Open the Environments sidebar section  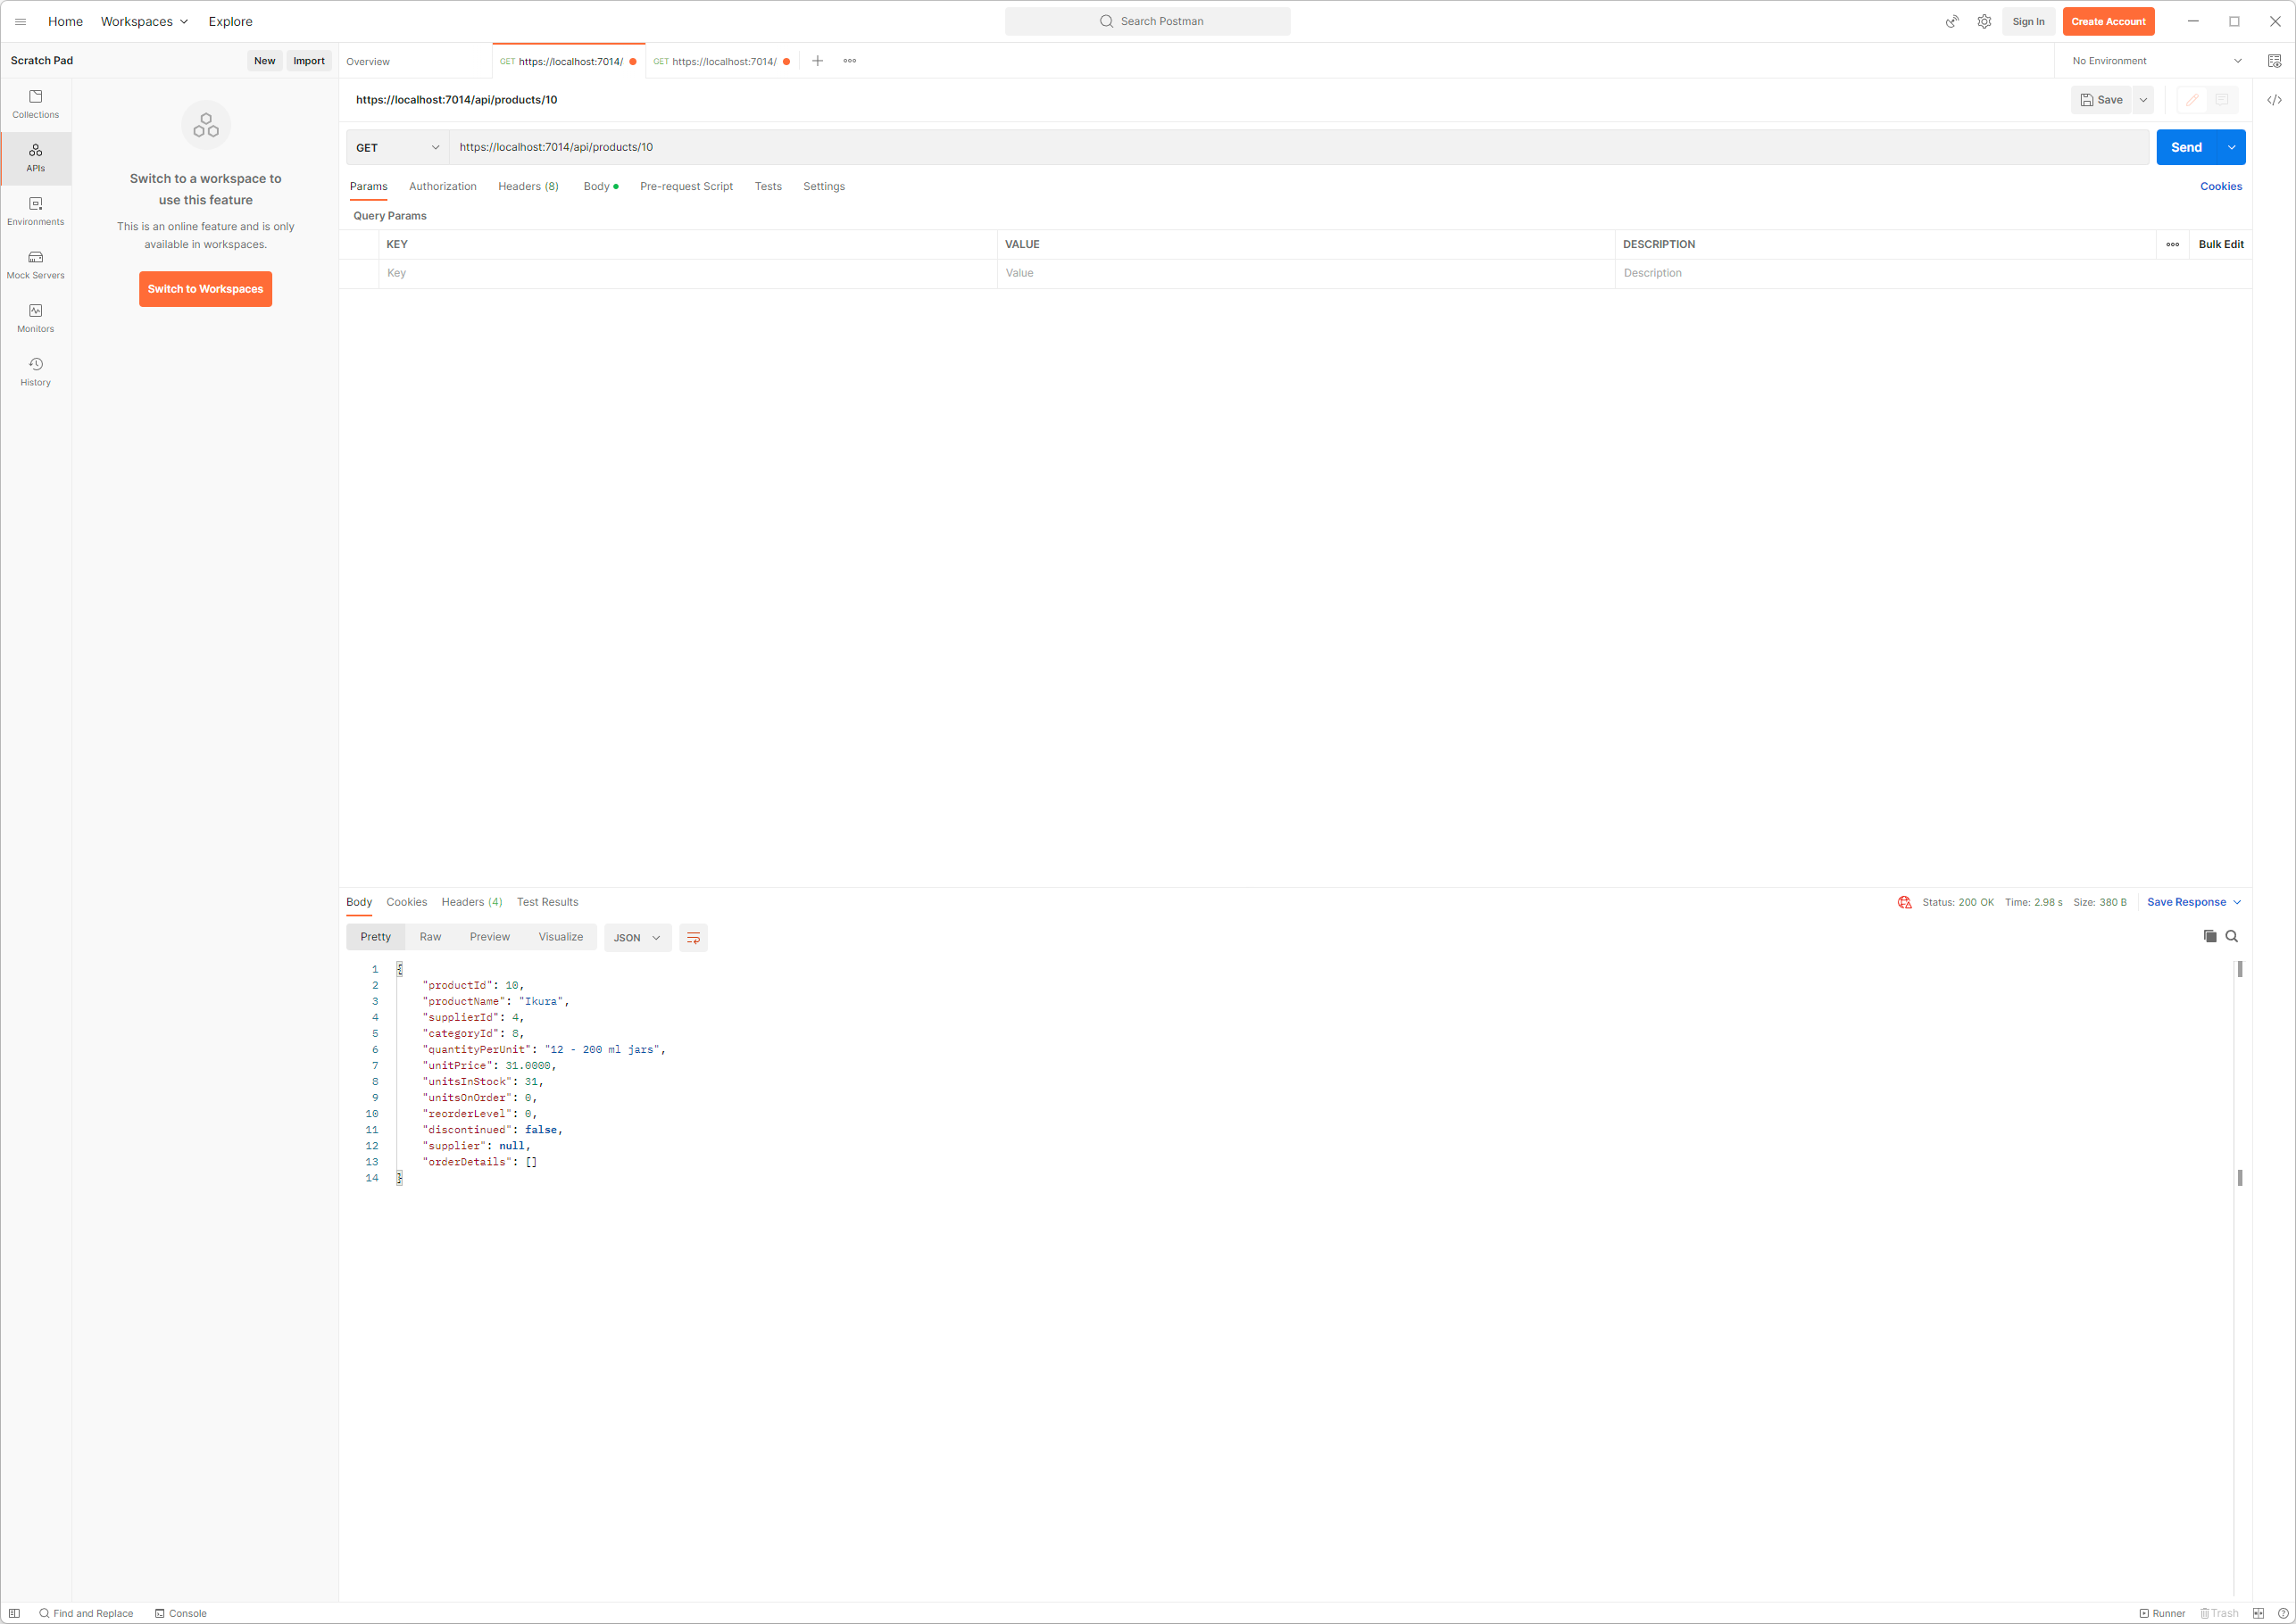(x=35, y=211)
